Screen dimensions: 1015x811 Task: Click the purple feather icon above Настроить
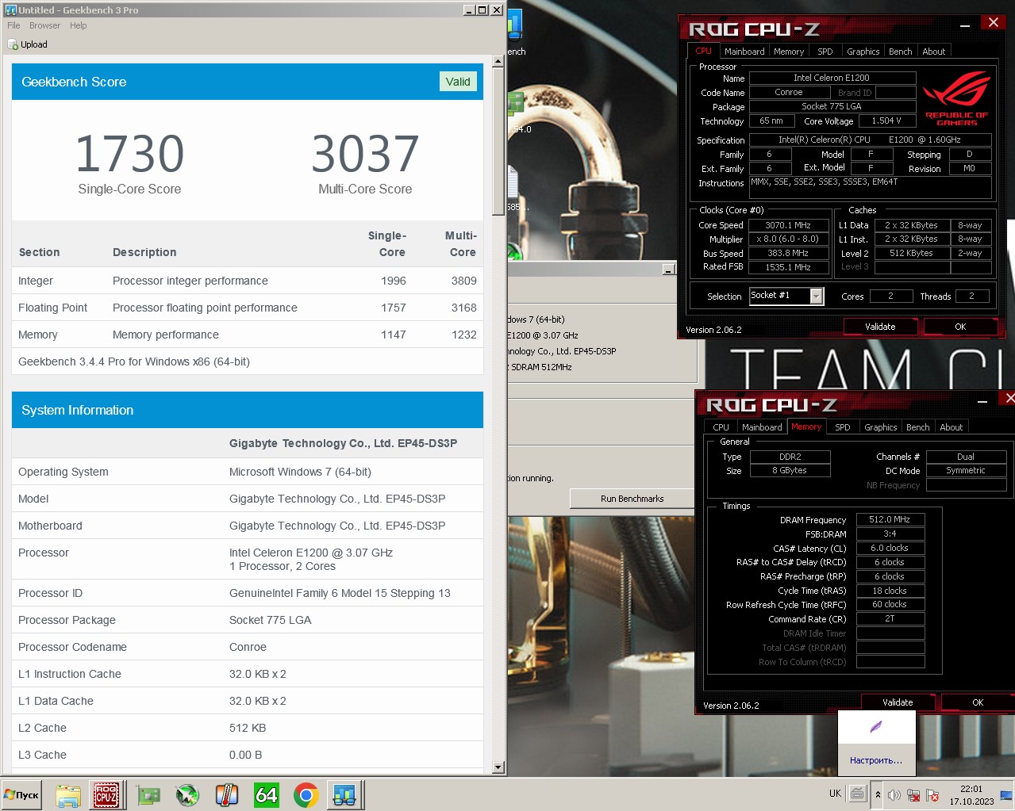pyautogui.click(x=876, y=727)
